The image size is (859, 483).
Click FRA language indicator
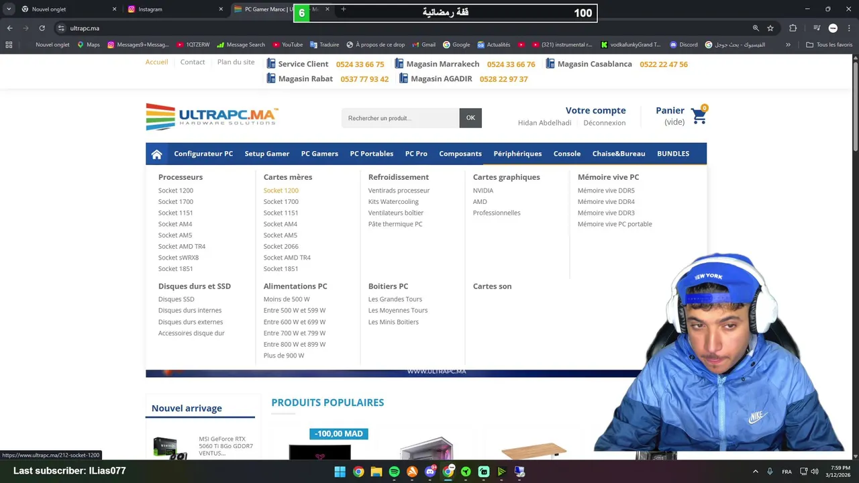(x=787, y=472)
